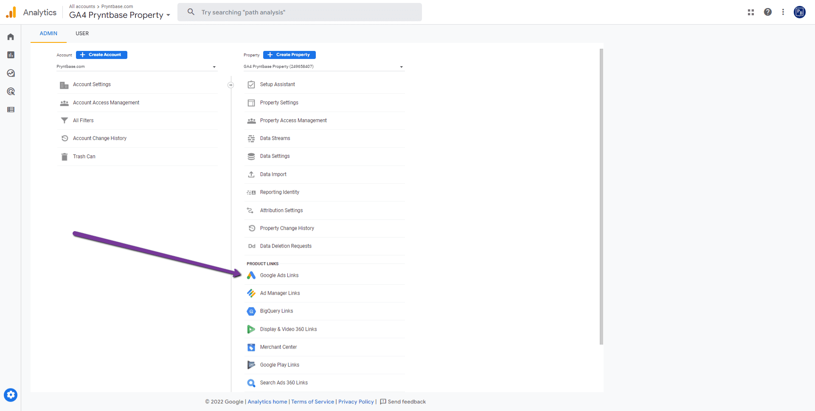
Task: Click the Google Ads Links icon
Action: click(x=251, y=275)
